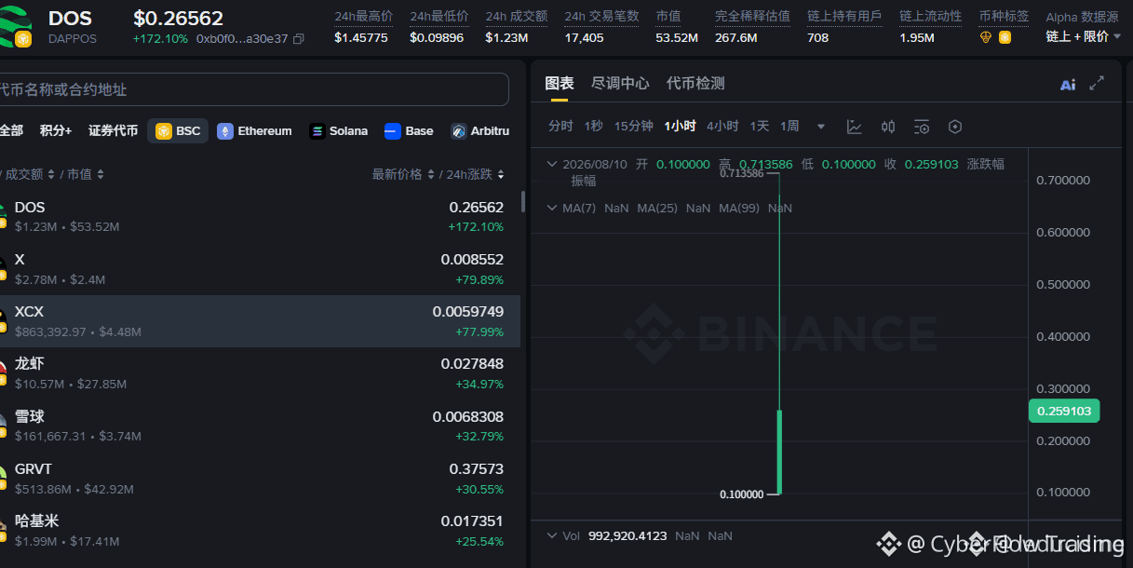This screenshot has width=1133, height=568.
Task: Click the 24h 交易笔数 label
Action: 601,17
